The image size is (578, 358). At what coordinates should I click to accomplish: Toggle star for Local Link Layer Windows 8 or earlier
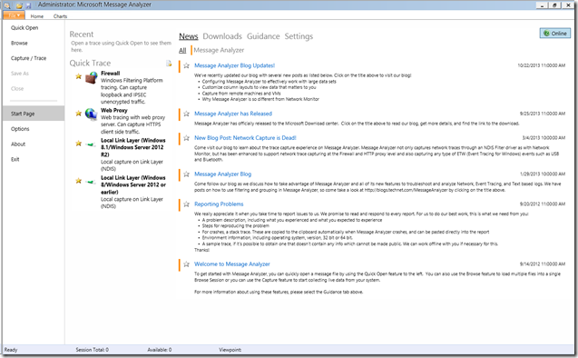pos(79,181)
